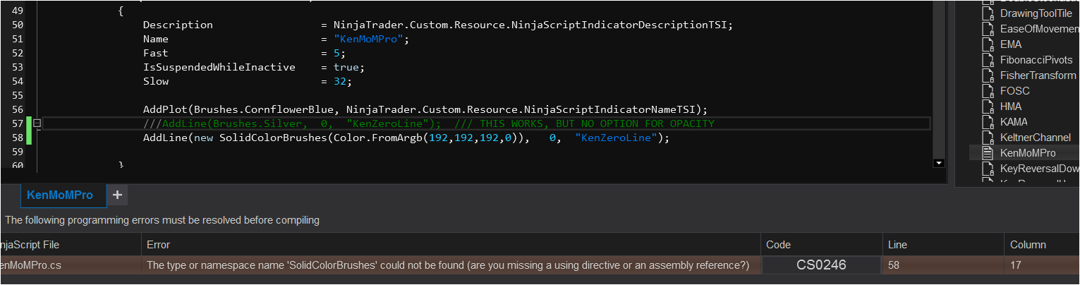Click the code editor scroll-down arrow
The height and width of the screenshot is (285, 1080).
pyautogui.click(x=938, y=163)
